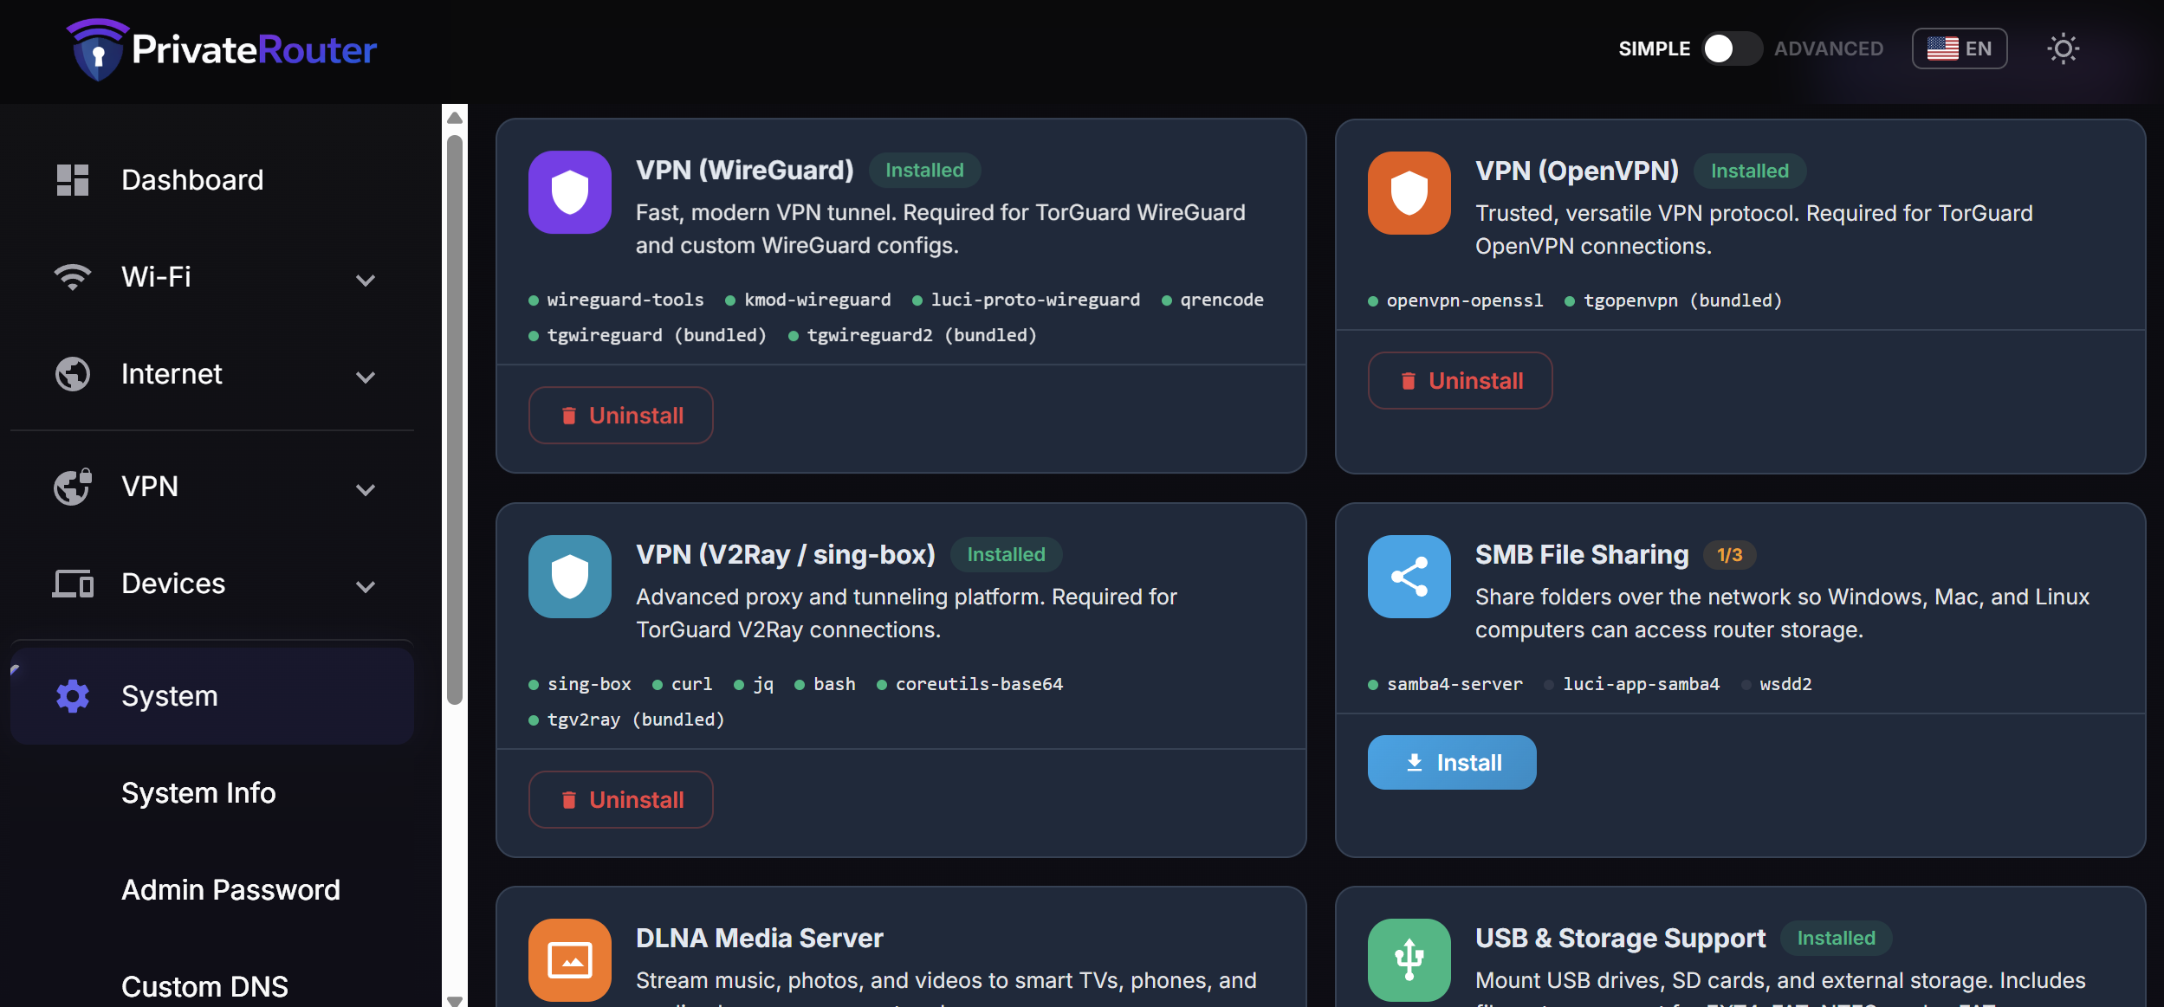Viewport: 2164px width, 1007px height.
Task: Uninstall VPN (V2Ray / sing-box) package
Action: click(x=621, y=800)
